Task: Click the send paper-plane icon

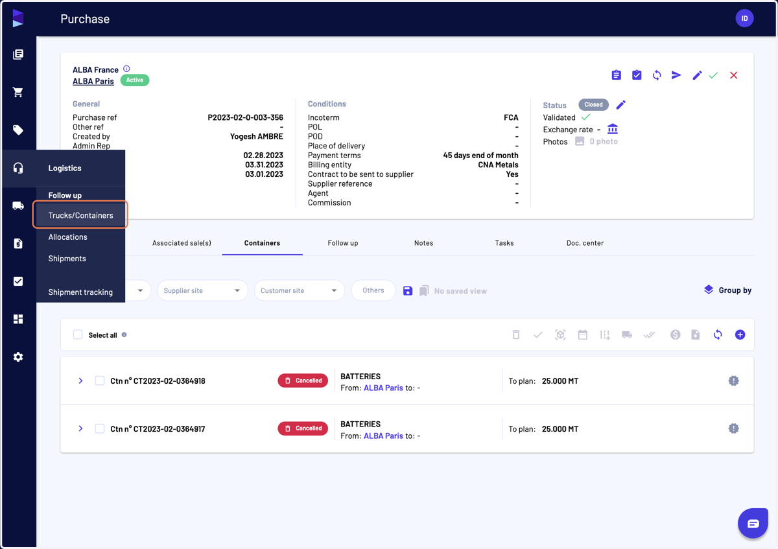Action: (676, 75)
